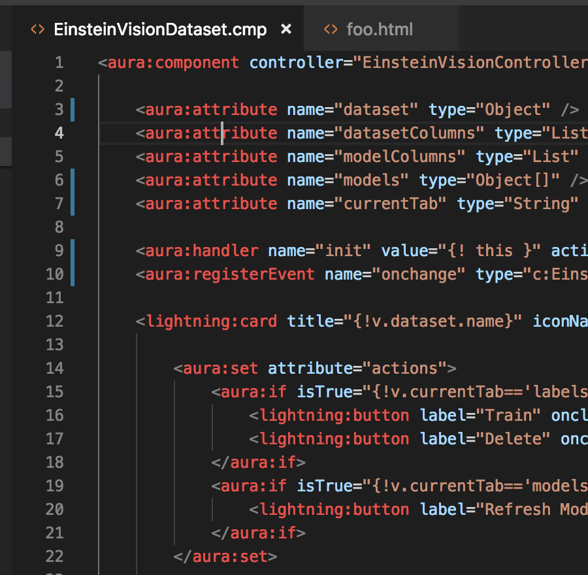Click the aura:if opening tag on line 15
This screenshot has height=575, width=588.
249,391
